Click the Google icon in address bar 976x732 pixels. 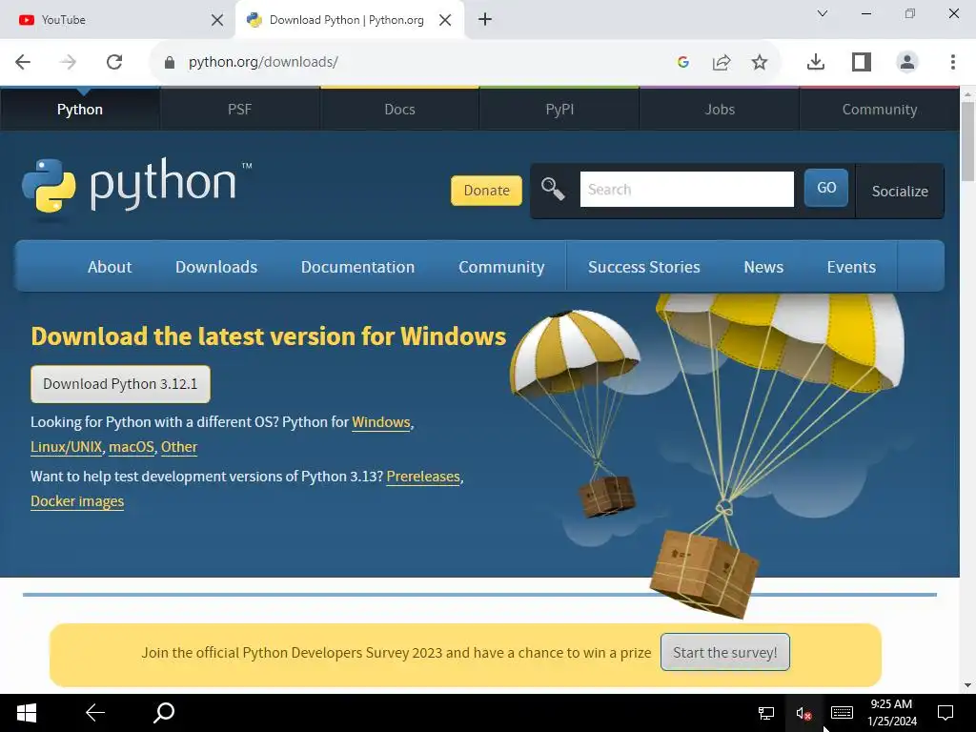coord(682,62)
